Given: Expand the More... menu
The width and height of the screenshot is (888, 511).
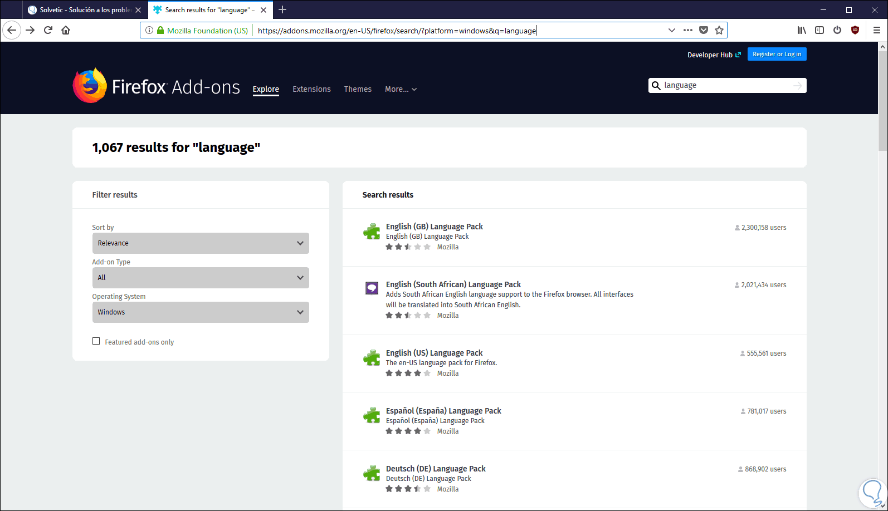Looking at the screenshot, I should [x=401, y=89].
